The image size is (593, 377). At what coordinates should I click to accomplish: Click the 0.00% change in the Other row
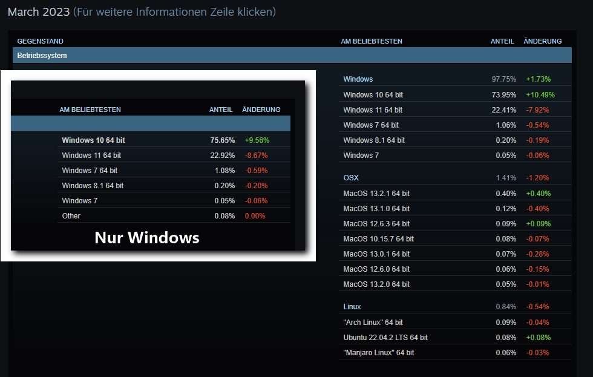pos(255,215)
